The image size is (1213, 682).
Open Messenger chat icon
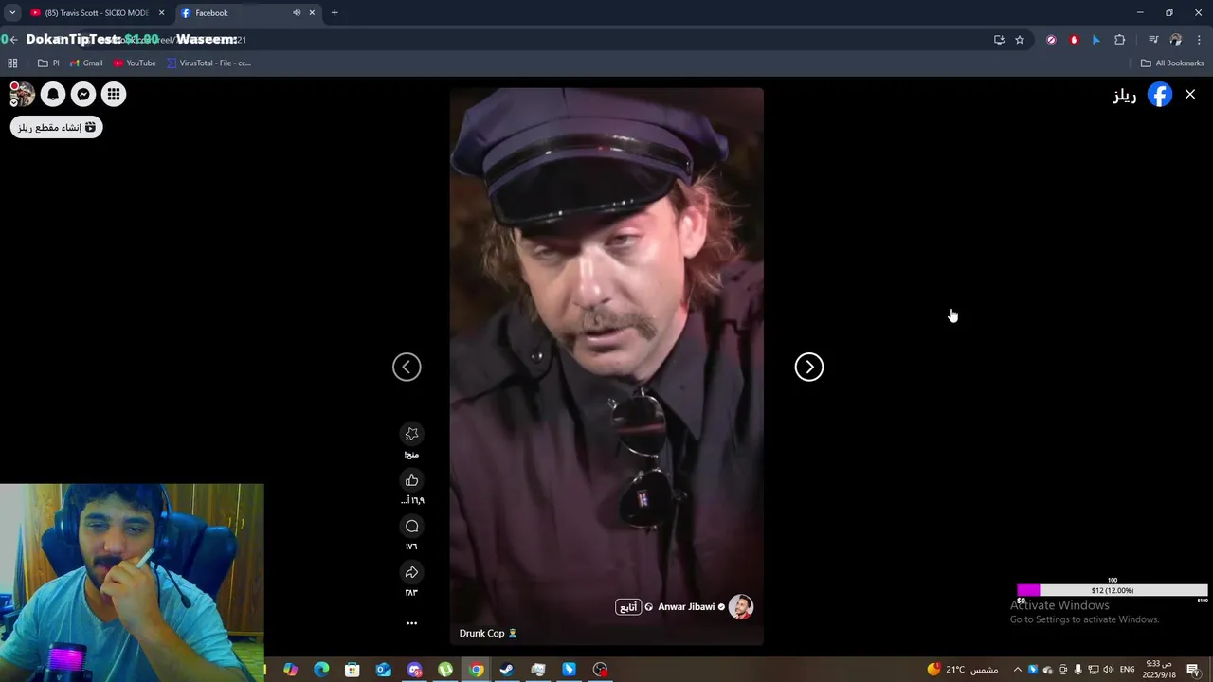[x=83, y=94]
